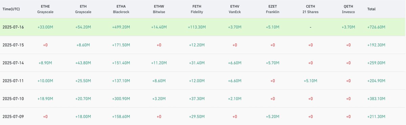Click the Total column header
Viewport: 406px width, 125px height.
click(371, 9)
